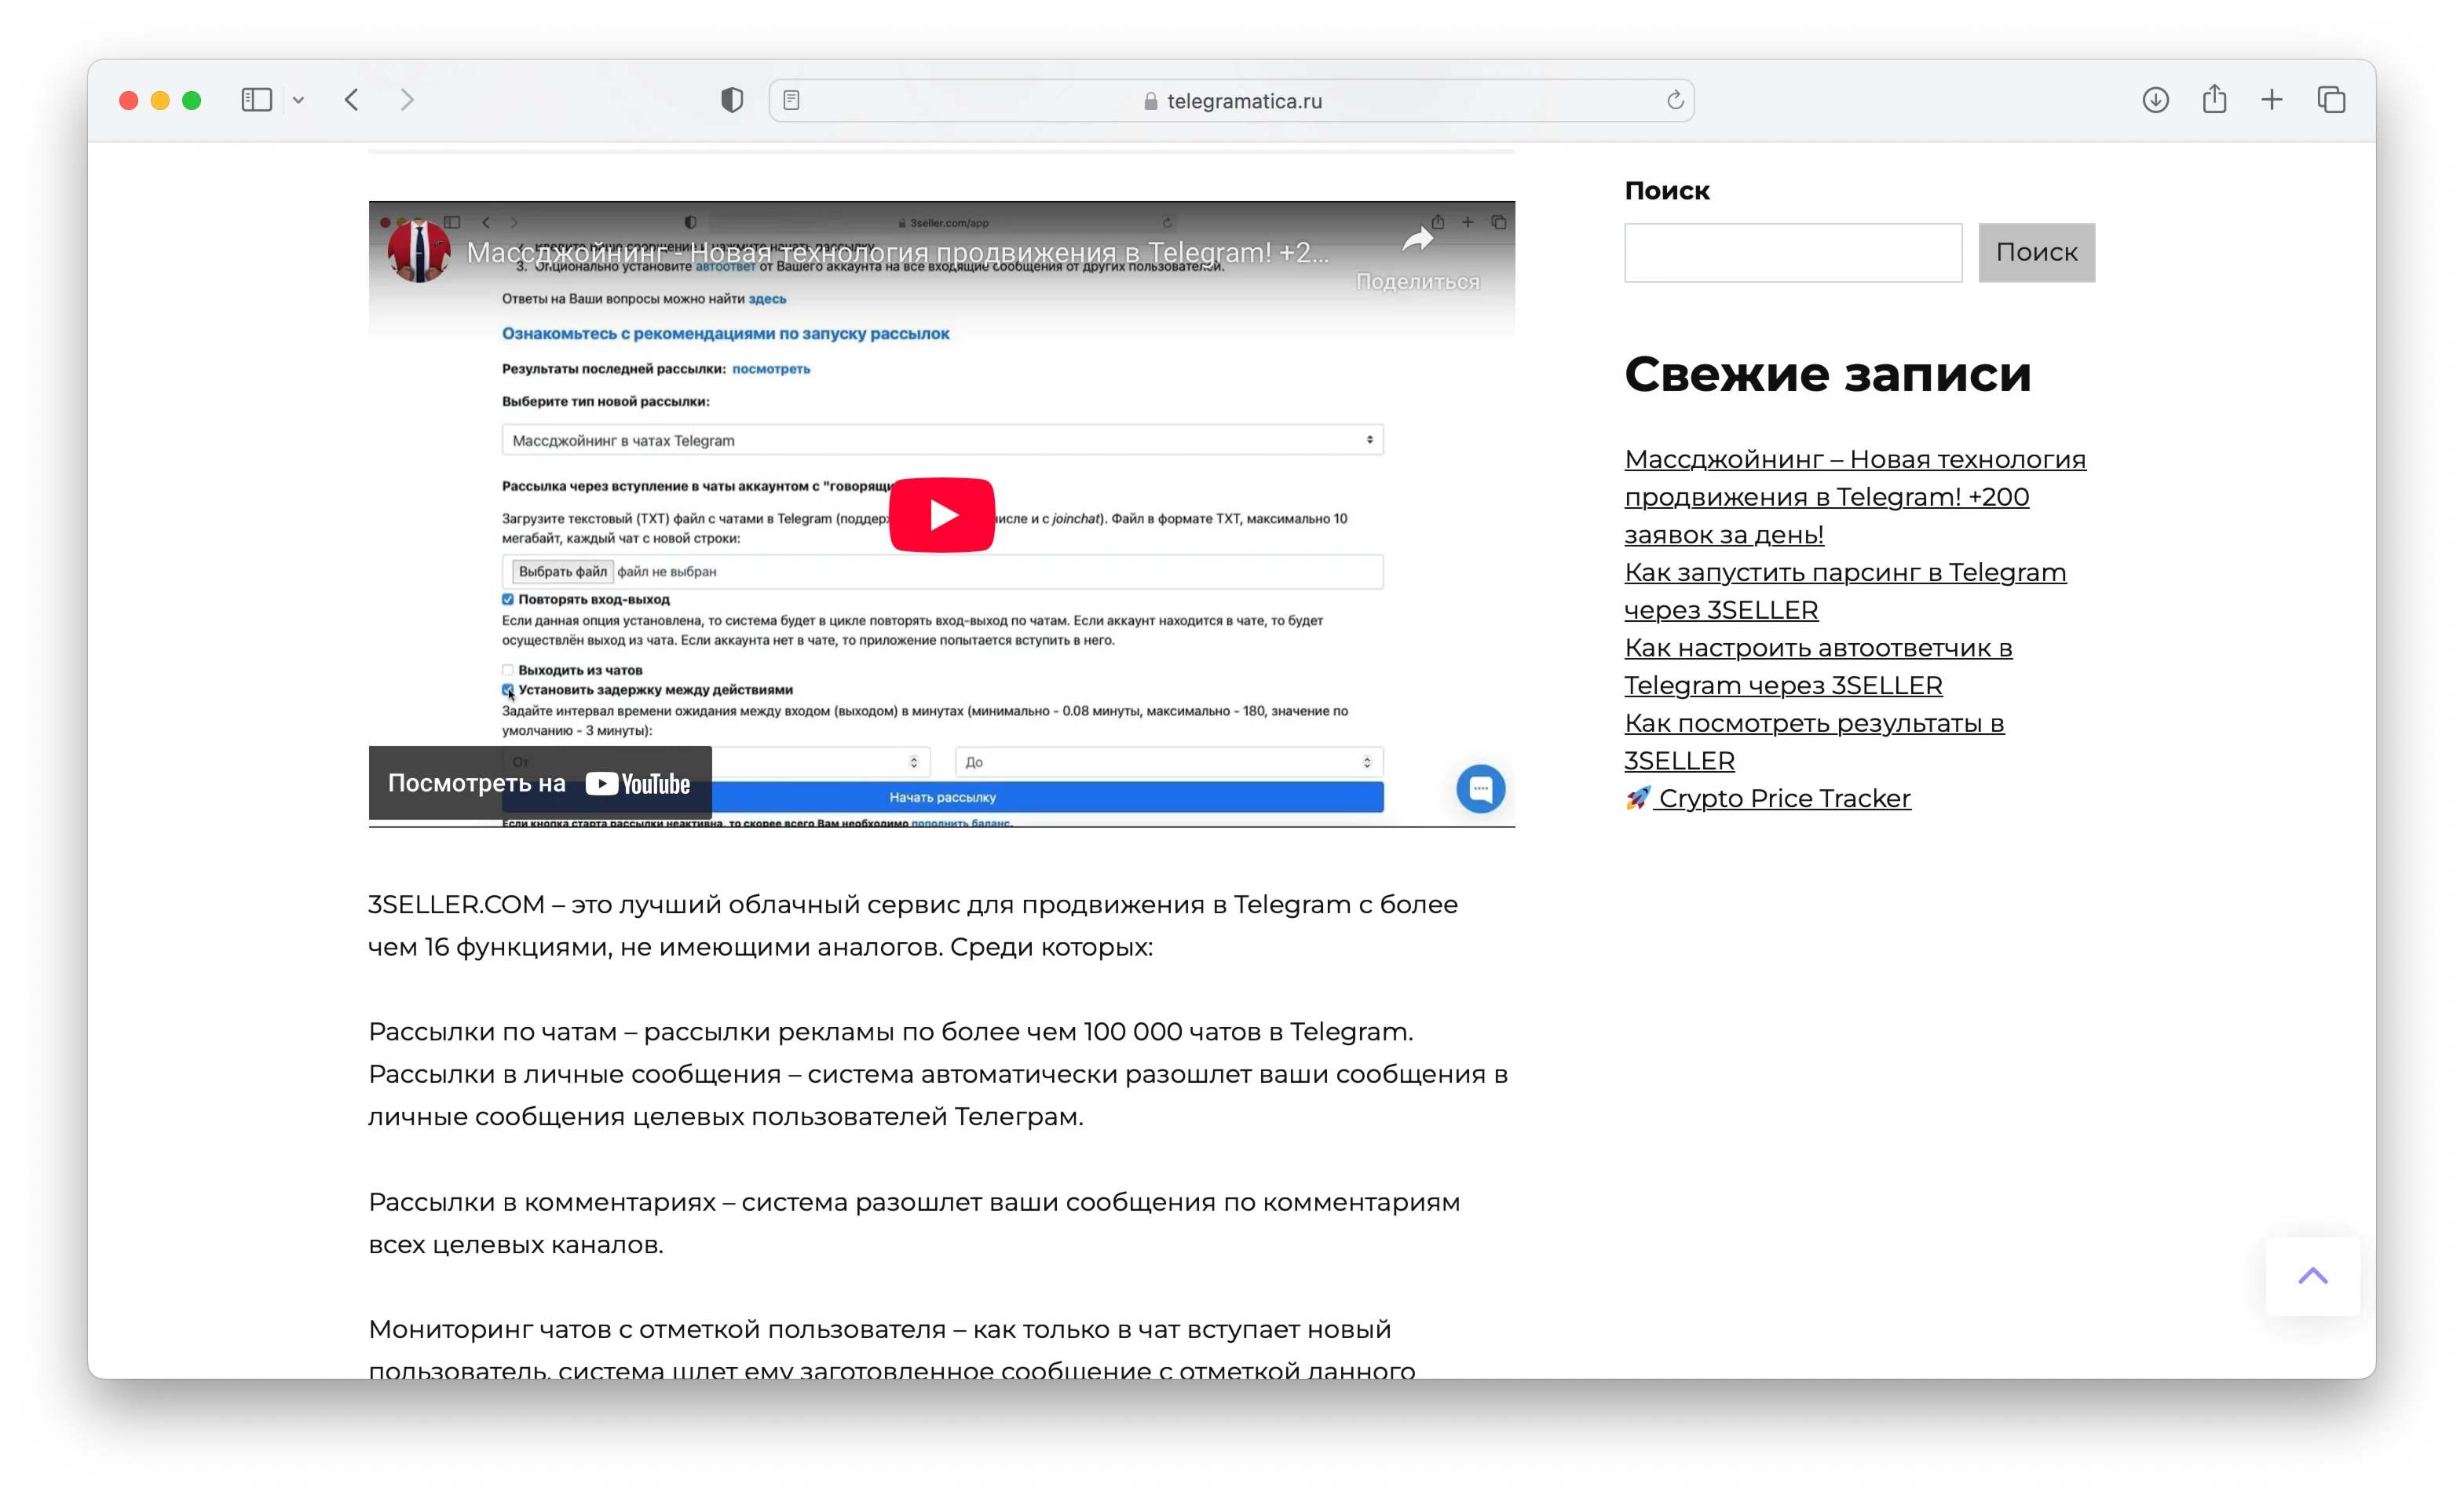
Task: Open Как настроить автоответчик в Telegram link
Action: click(1818, 666)
